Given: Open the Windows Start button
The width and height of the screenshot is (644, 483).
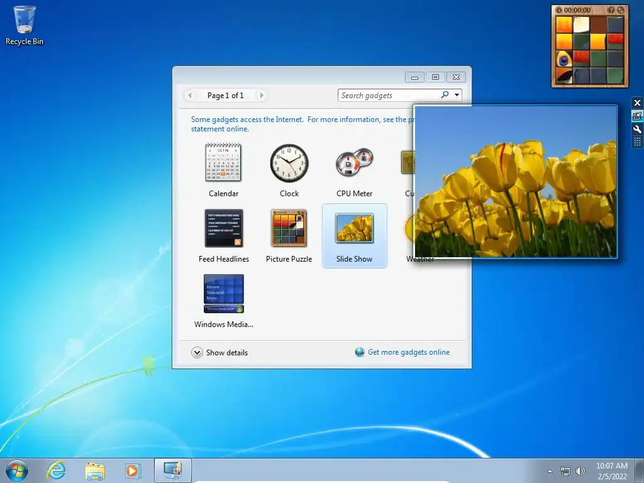Looking at the screenshot, I should pyautogui.click(x=17, y=470).
